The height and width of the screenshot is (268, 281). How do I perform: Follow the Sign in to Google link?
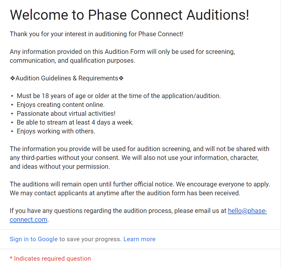click(x=34, y=239)
